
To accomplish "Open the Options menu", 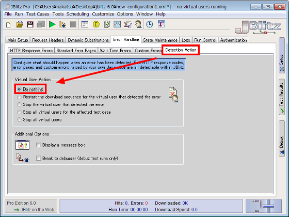I will pos(125,14).
